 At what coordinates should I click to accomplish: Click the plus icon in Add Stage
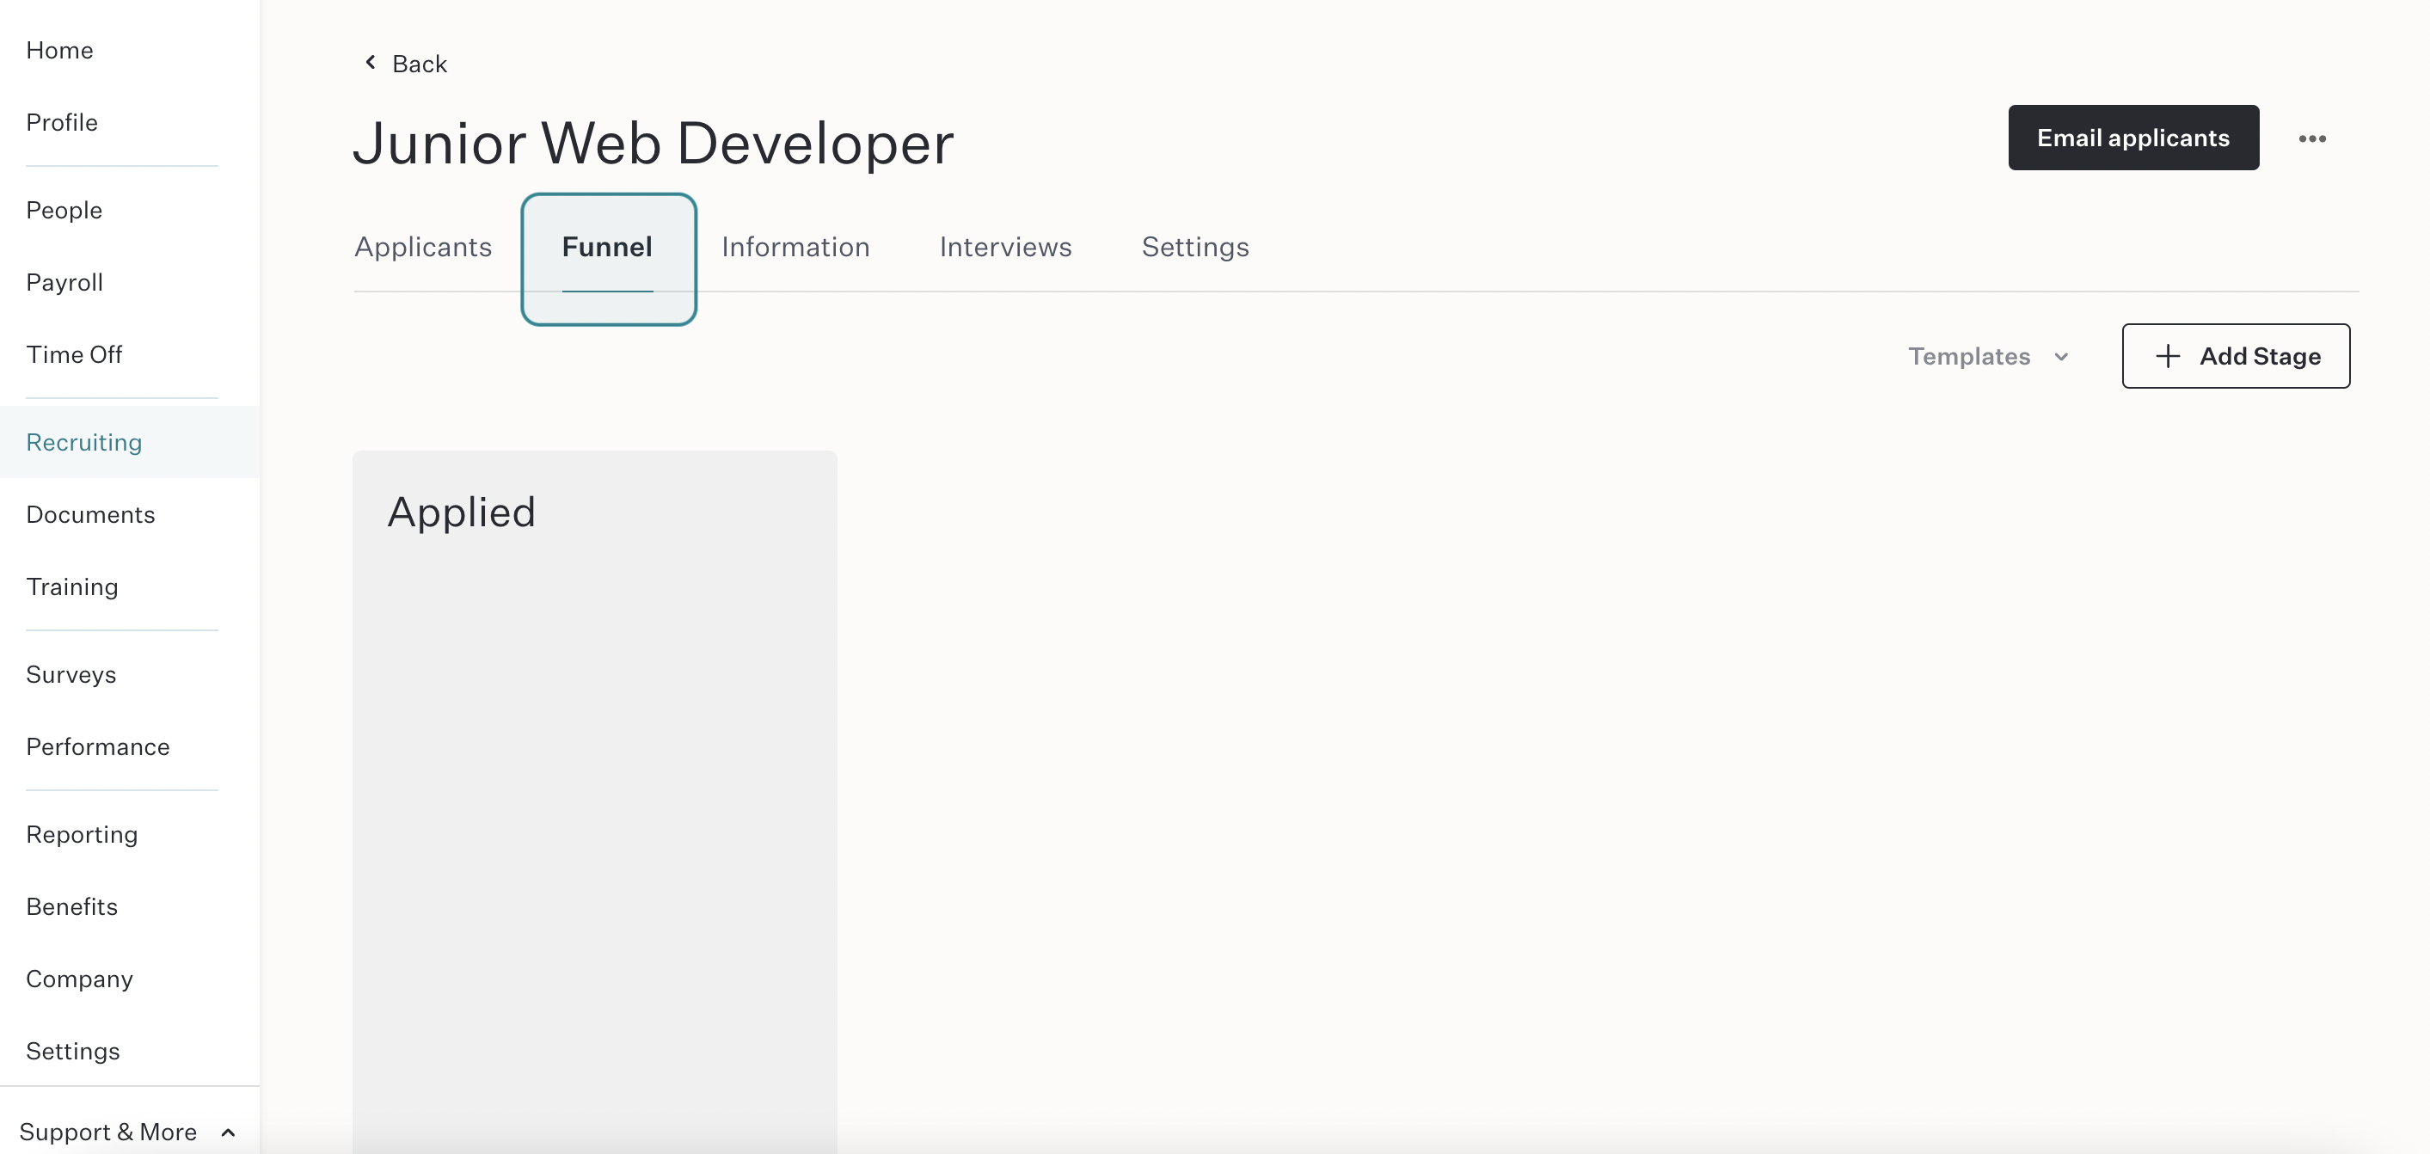[2168, 356]
